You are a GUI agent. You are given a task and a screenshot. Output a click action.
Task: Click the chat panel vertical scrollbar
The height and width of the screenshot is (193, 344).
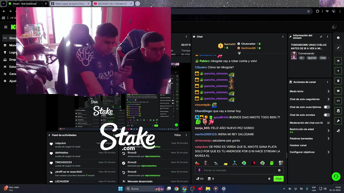click(x=286, y=155)
